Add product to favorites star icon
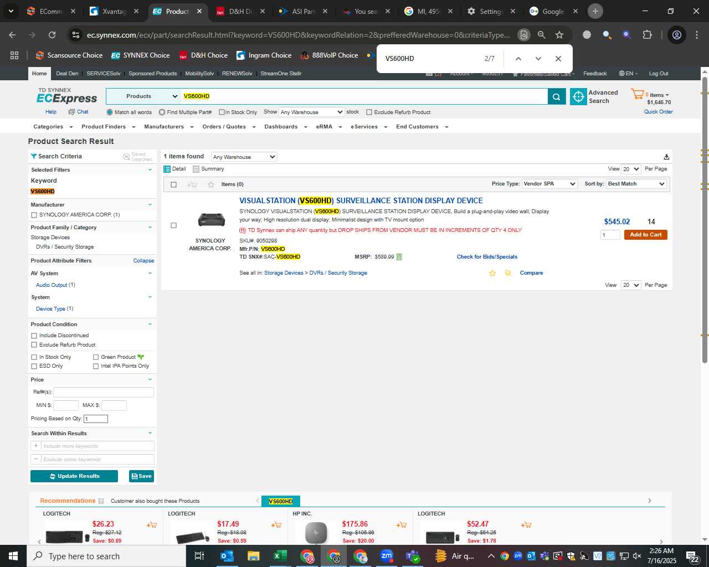Viewport: 709px width, 567px height. pyautogui.click(x=492, y=273)
